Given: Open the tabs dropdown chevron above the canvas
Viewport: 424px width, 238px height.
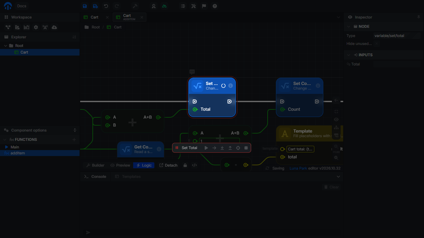Looking at the screenshot, I should pyautogui.click(x=338, y=17).
